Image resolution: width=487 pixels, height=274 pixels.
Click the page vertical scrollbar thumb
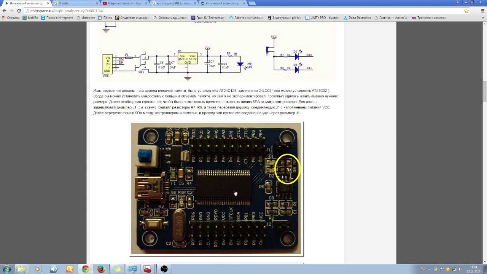click(x=485, y=91)
